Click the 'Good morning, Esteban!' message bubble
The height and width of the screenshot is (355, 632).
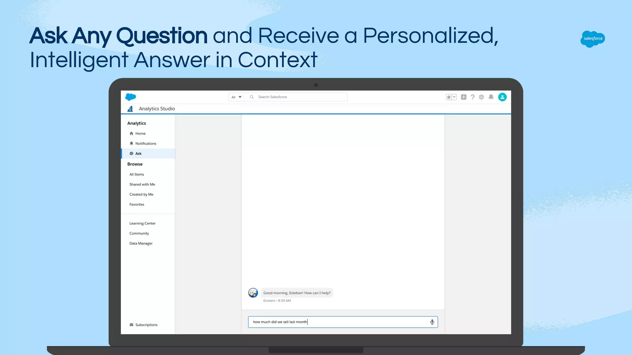tap(297, 293)
